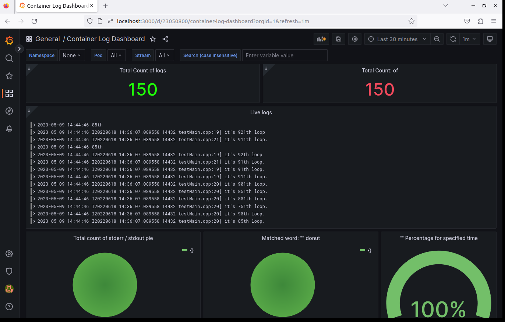Cycle view mode via the monitor icon
The height and width of the screenshot is (322, 505).
point(490,39)
